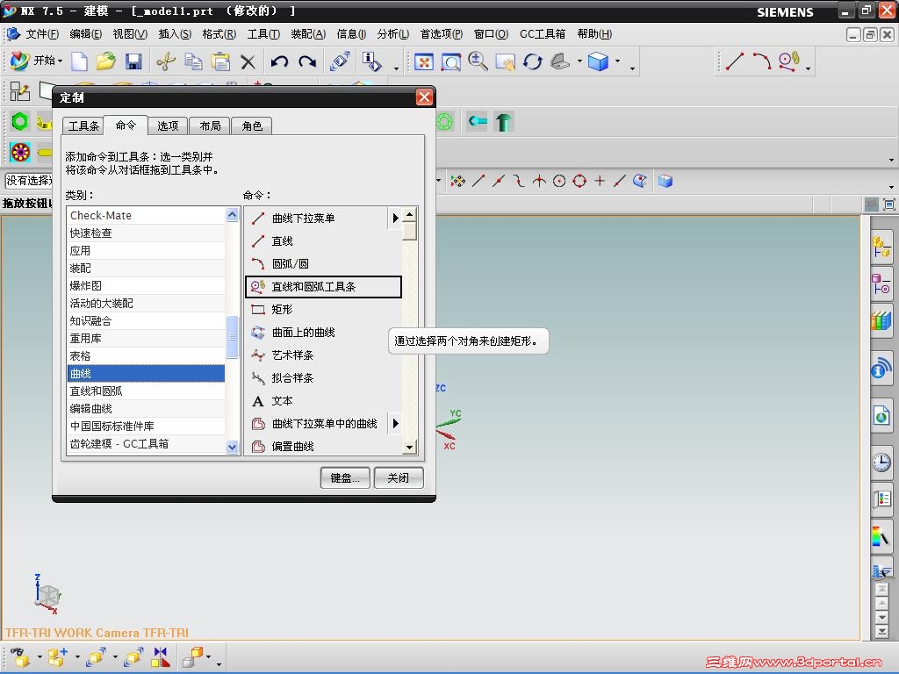Select the 曲面上的曲线 command

(323, 333)
